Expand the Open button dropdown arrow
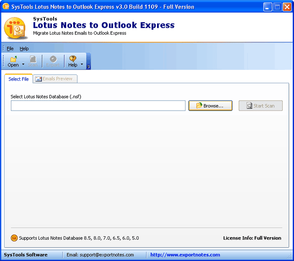Viewport: 294px width, 261px height. [x=23, y=64]
